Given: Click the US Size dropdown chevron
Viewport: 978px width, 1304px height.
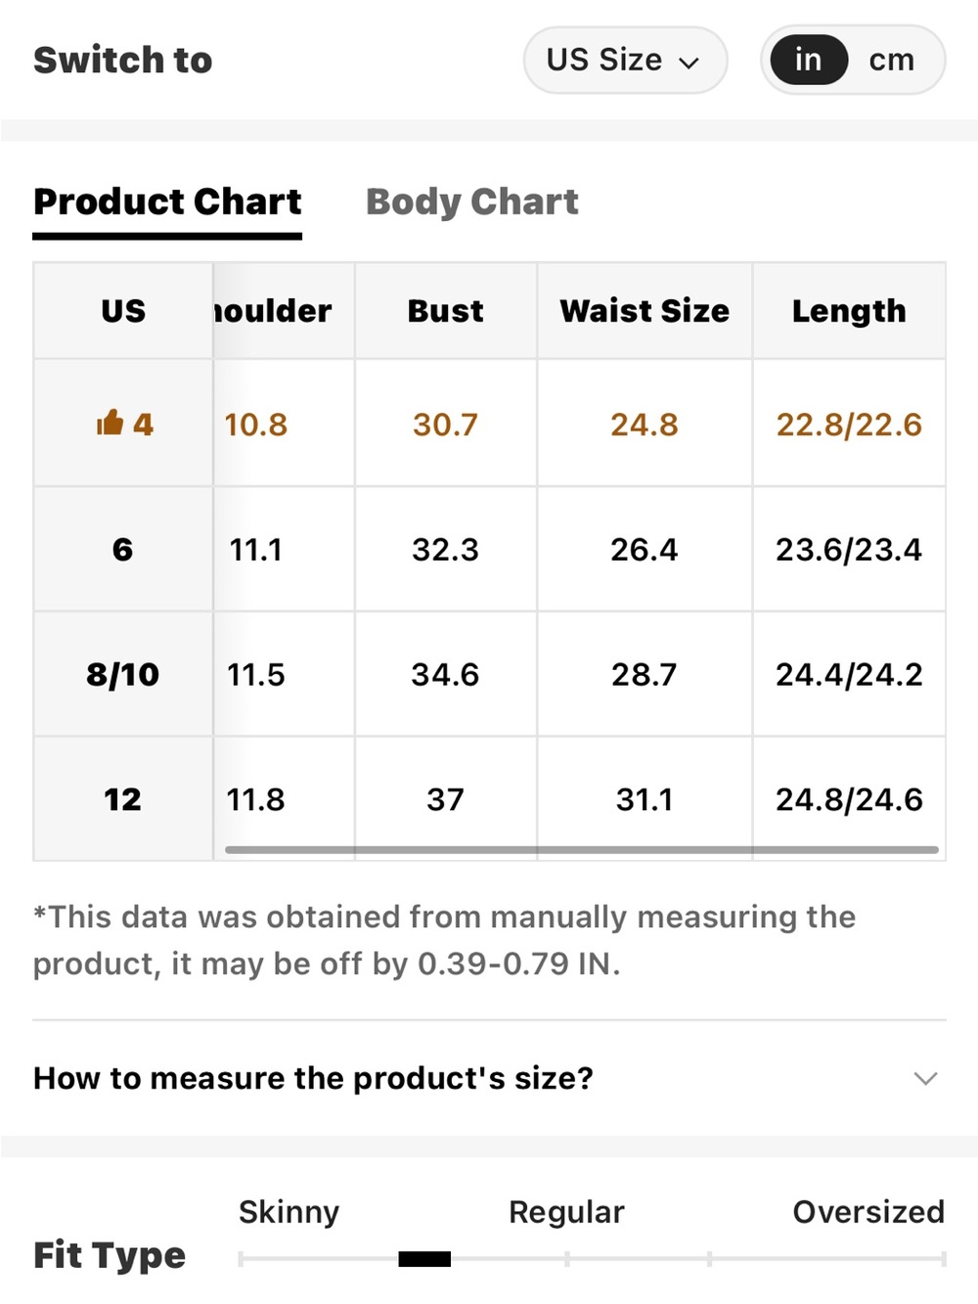Looking at the screenshot, I should point(689,63).
